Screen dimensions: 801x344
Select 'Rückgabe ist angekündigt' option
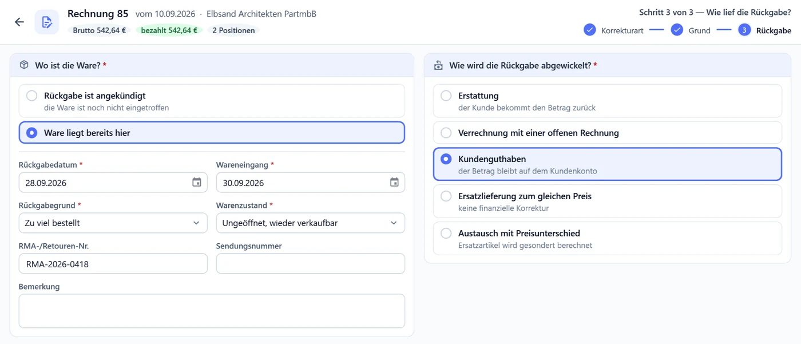212,101
